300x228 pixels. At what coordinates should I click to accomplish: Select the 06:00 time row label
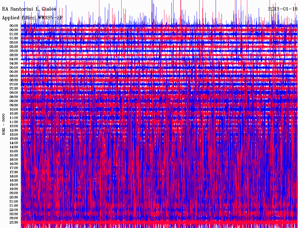(14, 76)
